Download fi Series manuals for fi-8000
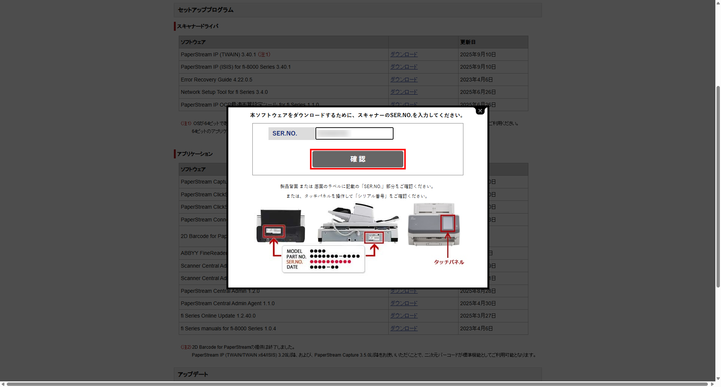 (404, 328)
